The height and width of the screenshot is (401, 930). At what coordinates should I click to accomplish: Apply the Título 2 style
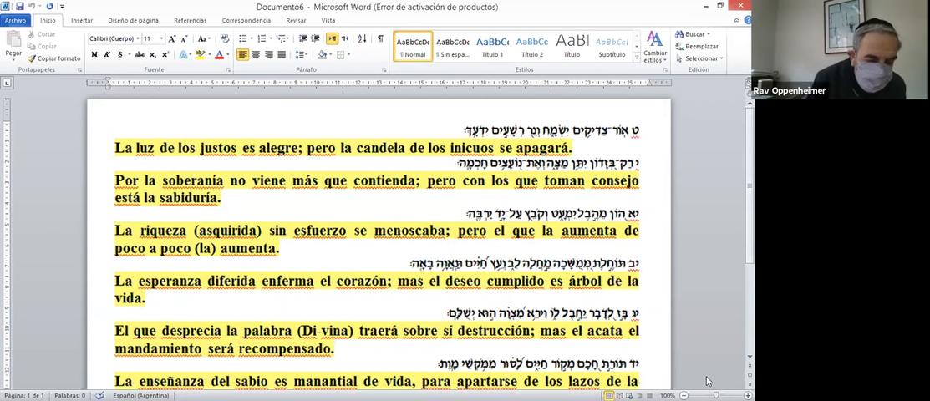click(532, 46)
